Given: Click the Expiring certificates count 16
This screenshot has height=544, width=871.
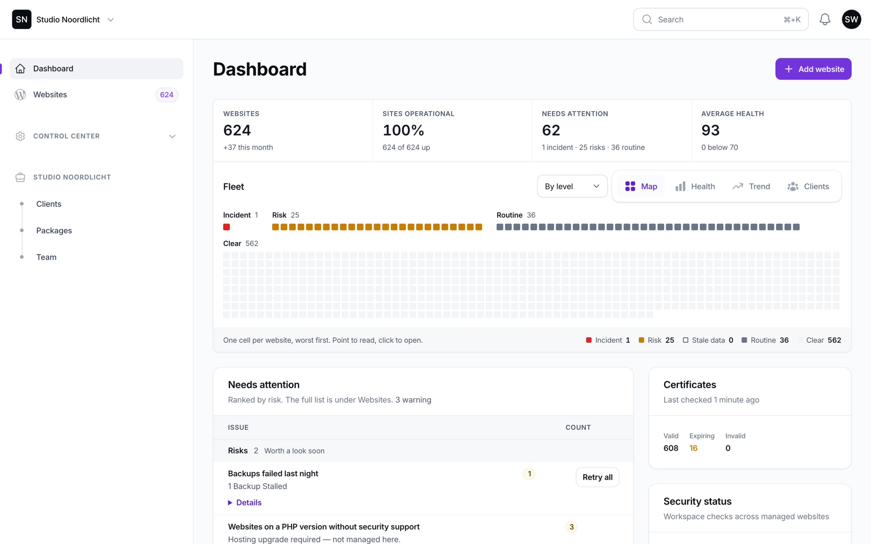Looking at the screenshot, I should pyautogui.click(x=693, y=448).
